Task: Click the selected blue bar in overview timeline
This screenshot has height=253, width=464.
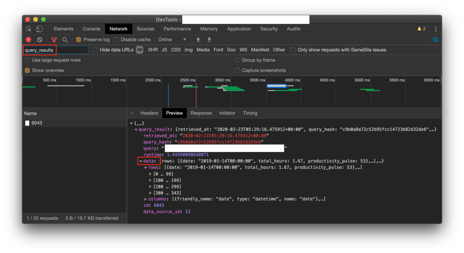Action: [276, 86]
